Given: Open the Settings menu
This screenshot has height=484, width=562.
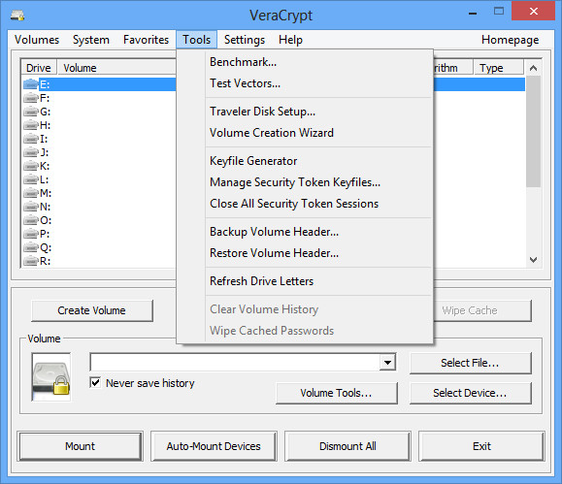Looking at the screenshot, I should [245, 40].
